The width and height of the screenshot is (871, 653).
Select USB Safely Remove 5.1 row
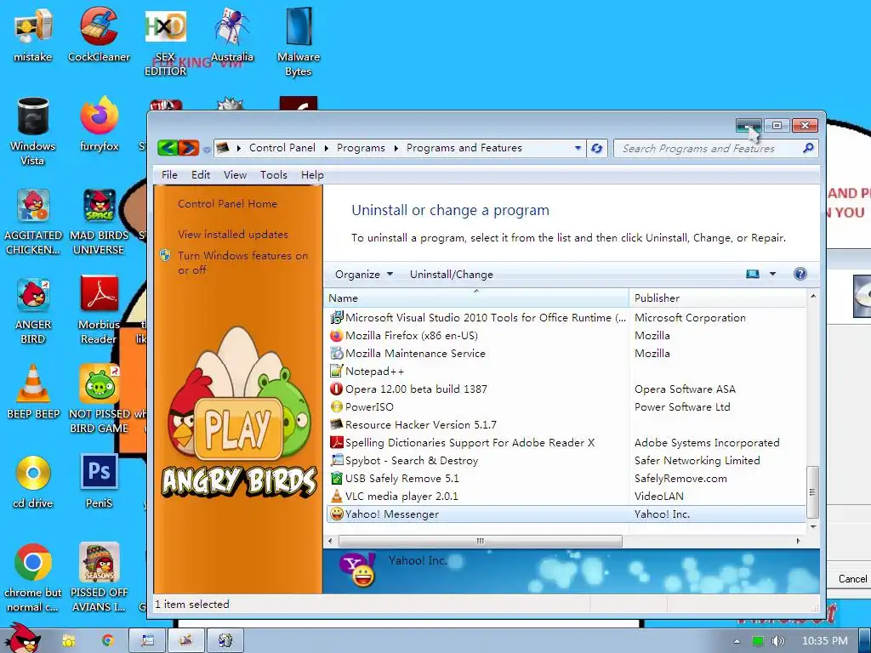566,478
